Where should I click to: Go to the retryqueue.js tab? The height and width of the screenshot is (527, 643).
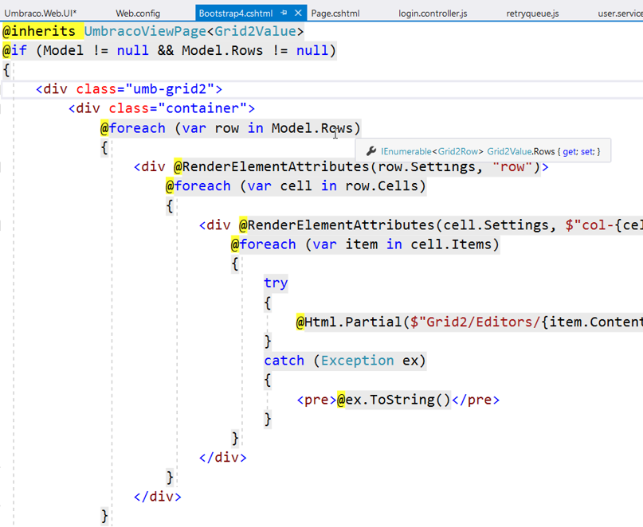point(532,13)
